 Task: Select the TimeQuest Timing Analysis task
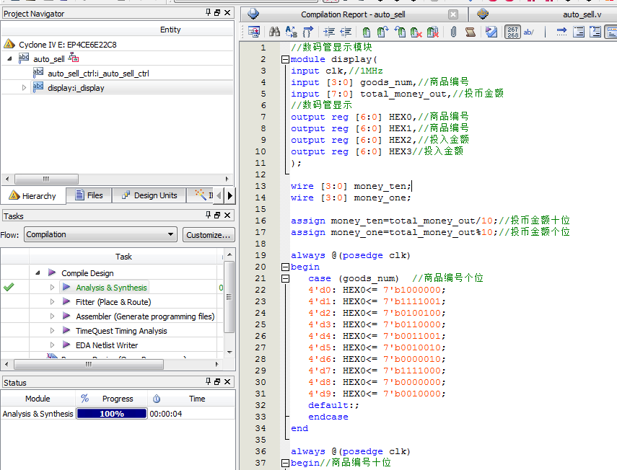(x=121, y=331)
